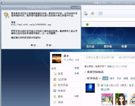The height and width of the screenshot is (106, 135).
Task: Click the 好友买卖 icon
Action: point(55,85)
